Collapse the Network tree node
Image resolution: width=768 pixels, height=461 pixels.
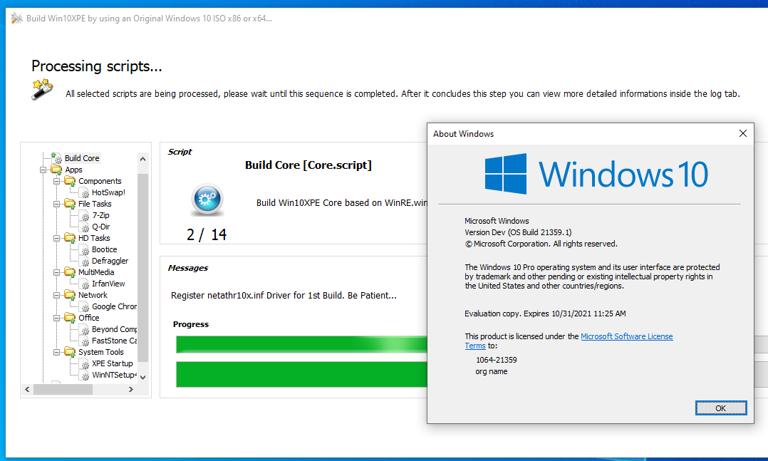[x=57, y=295]
